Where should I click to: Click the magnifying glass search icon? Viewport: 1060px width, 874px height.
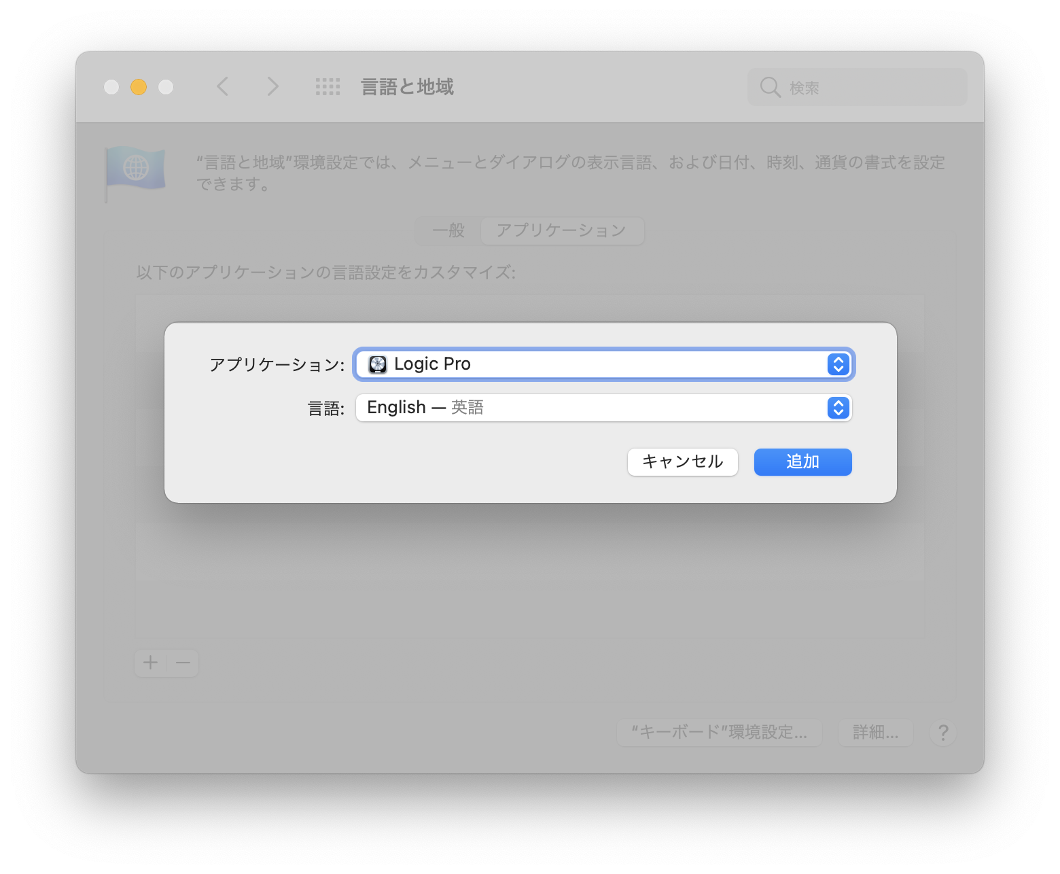770,87
